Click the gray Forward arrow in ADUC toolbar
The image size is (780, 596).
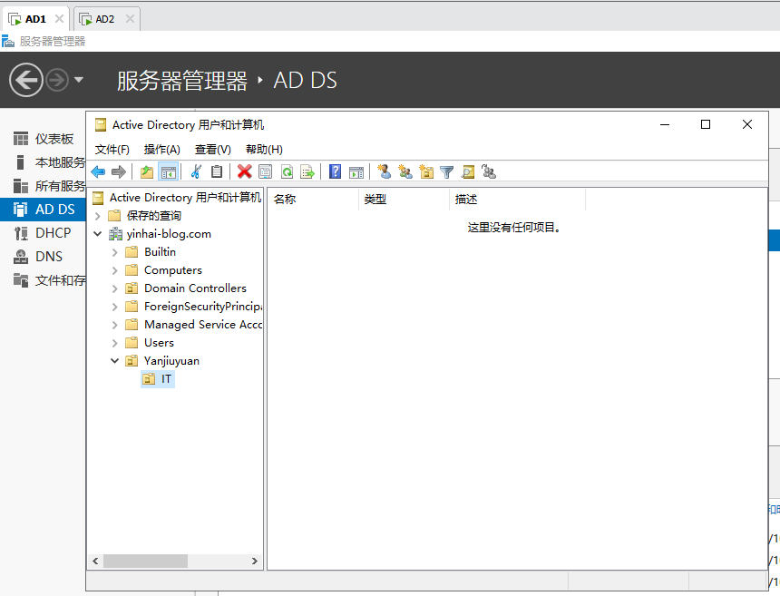pos(119,172)
